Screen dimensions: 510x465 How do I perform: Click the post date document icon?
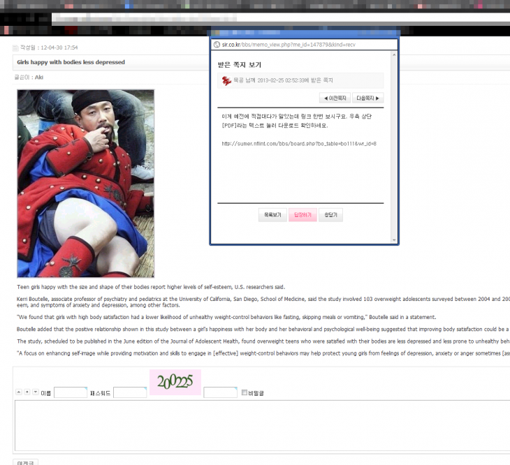coord(15,48)
